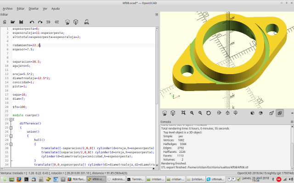Collapse difference block fold at line 25
Screen dimensions: 294x183
click(11, 128)
